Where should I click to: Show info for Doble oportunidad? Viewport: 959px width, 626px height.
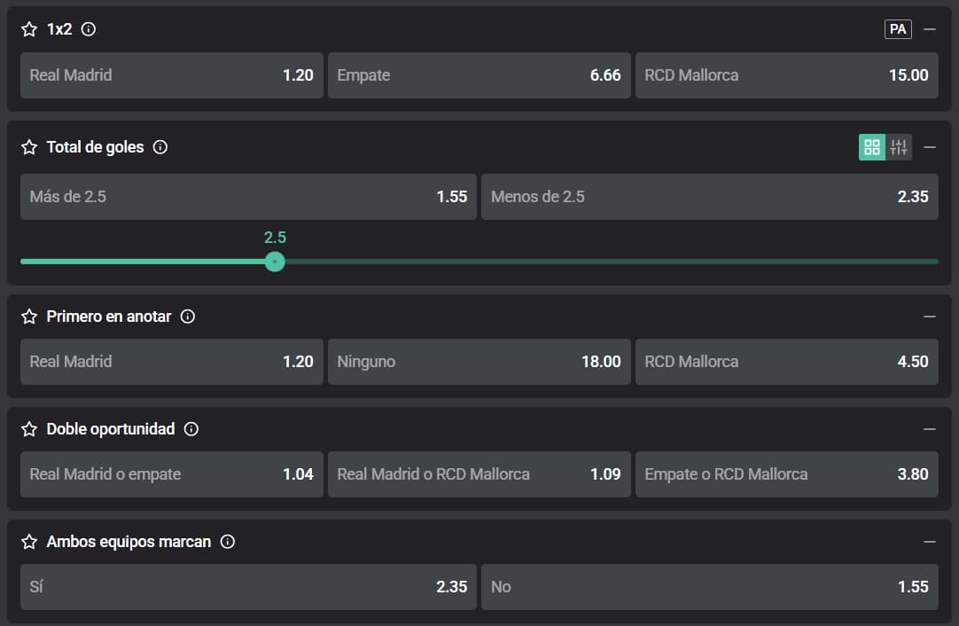click(x=191, y=429)
